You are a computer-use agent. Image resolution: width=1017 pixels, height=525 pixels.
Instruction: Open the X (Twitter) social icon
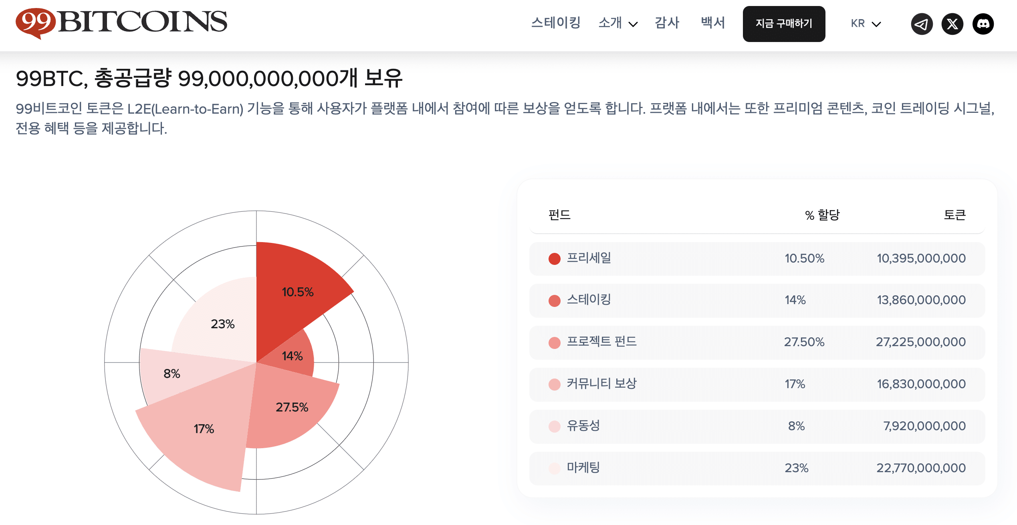(952, 24)
